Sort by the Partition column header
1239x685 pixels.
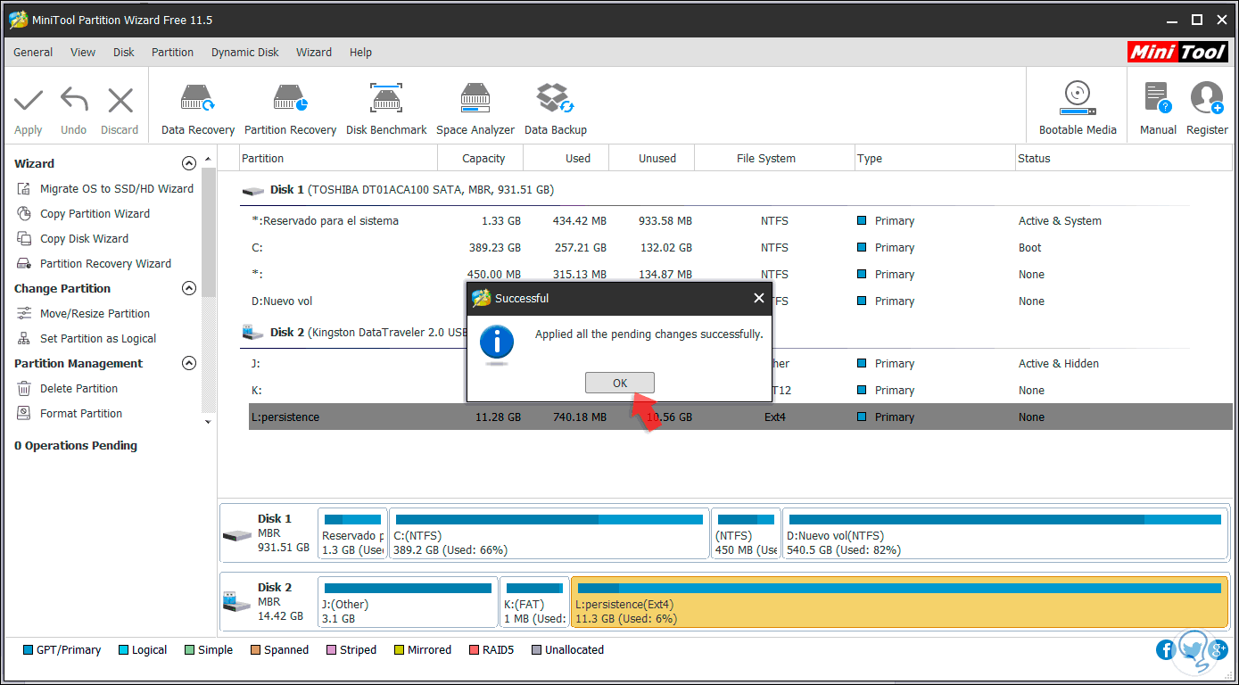coord(339,159)
